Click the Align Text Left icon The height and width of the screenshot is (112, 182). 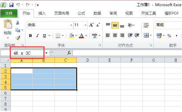(x=108, y=35)
